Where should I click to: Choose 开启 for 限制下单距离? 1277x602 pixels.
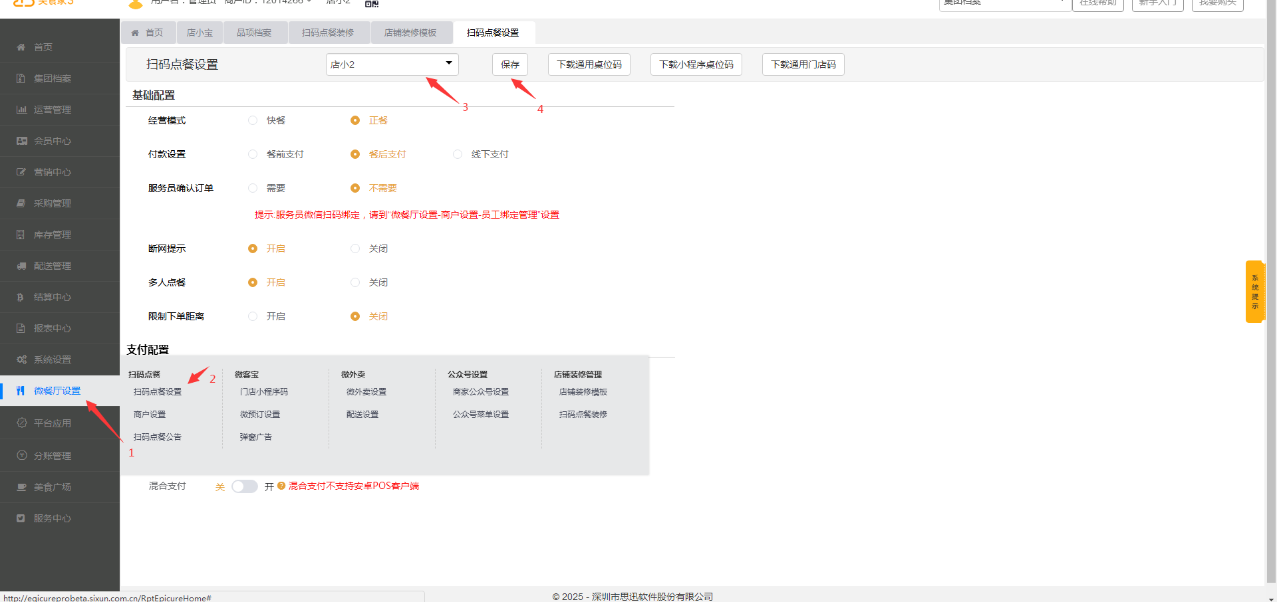click(x=253, y=316)
